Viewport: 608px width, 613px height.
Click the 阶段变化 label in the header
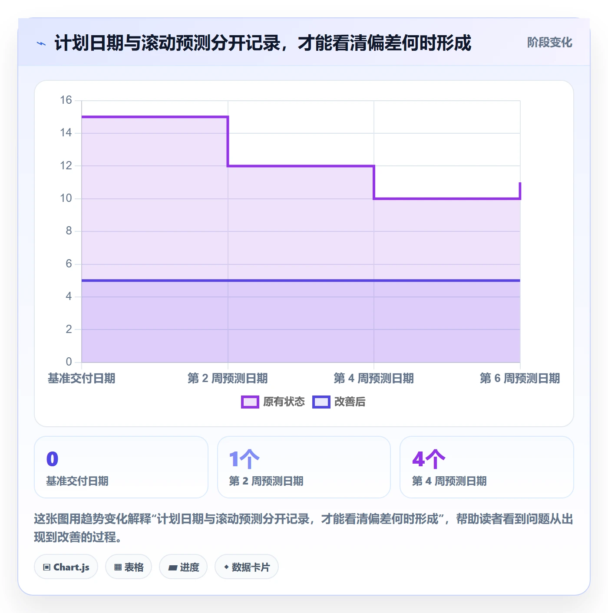click(549, 43)
